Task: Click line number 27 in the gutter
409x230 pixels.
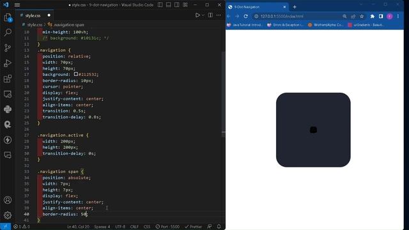Action: coord(26,135)
